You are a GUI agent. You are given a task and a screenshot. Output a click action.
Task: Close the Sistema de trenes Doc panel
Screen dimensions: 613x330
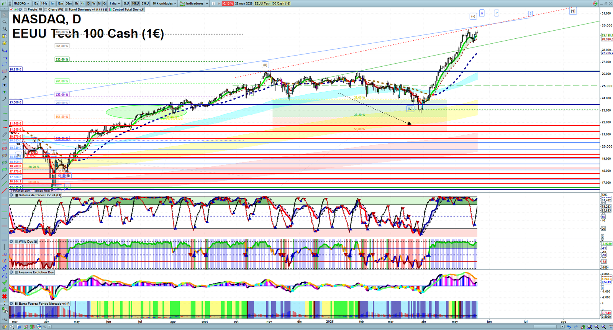[x=11, y=195]
